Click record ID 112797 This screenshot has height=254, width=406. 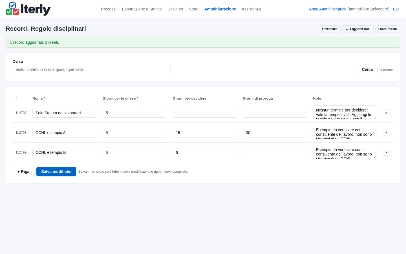point(21,113)
